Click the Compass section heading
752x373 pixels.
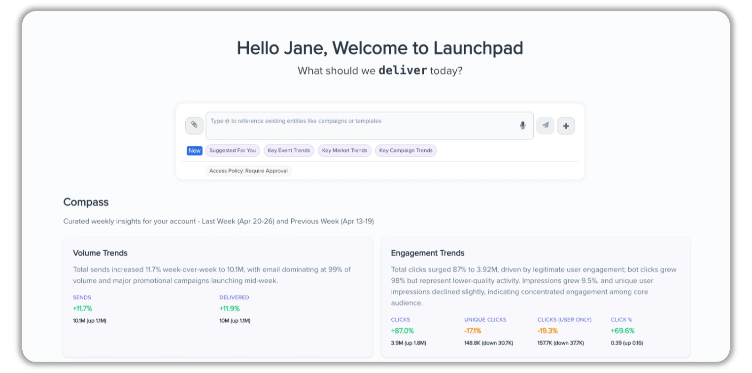coord(86,202)
